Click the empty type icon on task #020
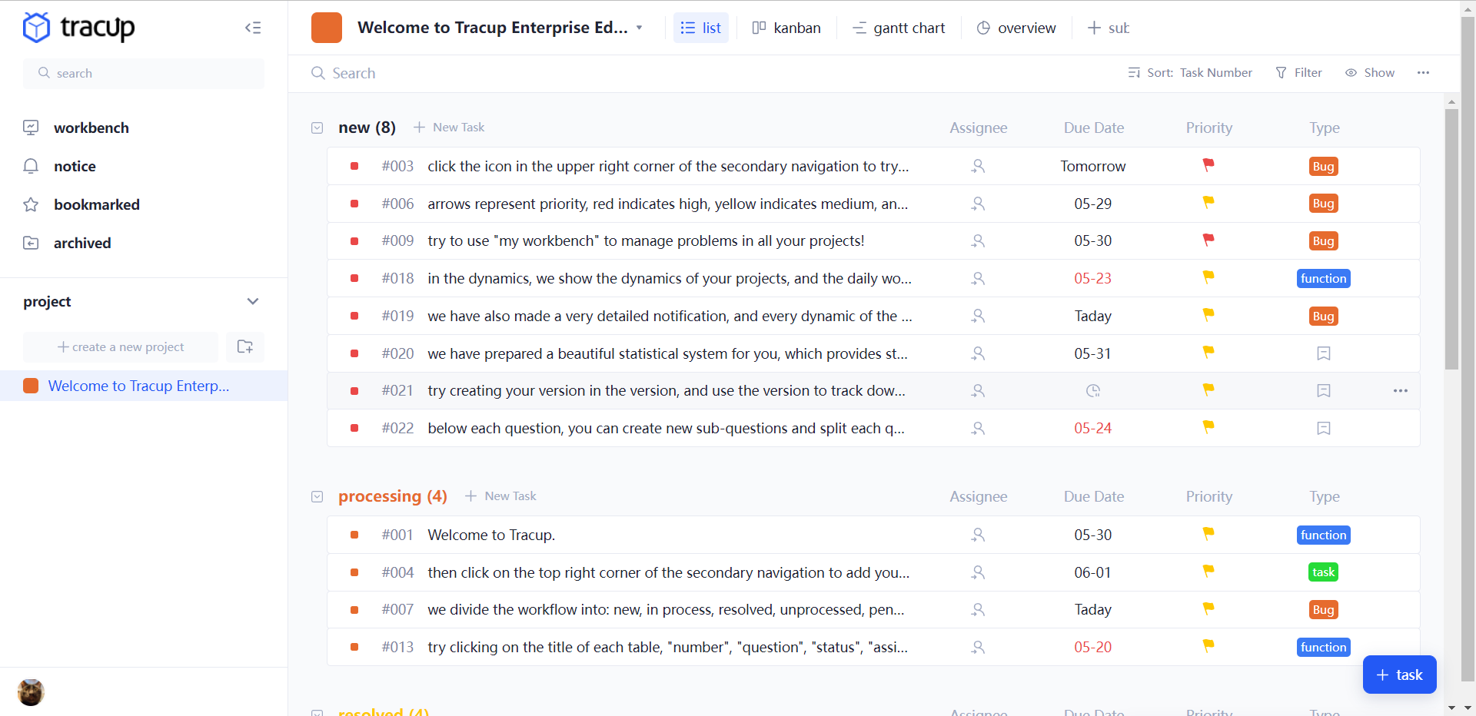 point(1323,353)
